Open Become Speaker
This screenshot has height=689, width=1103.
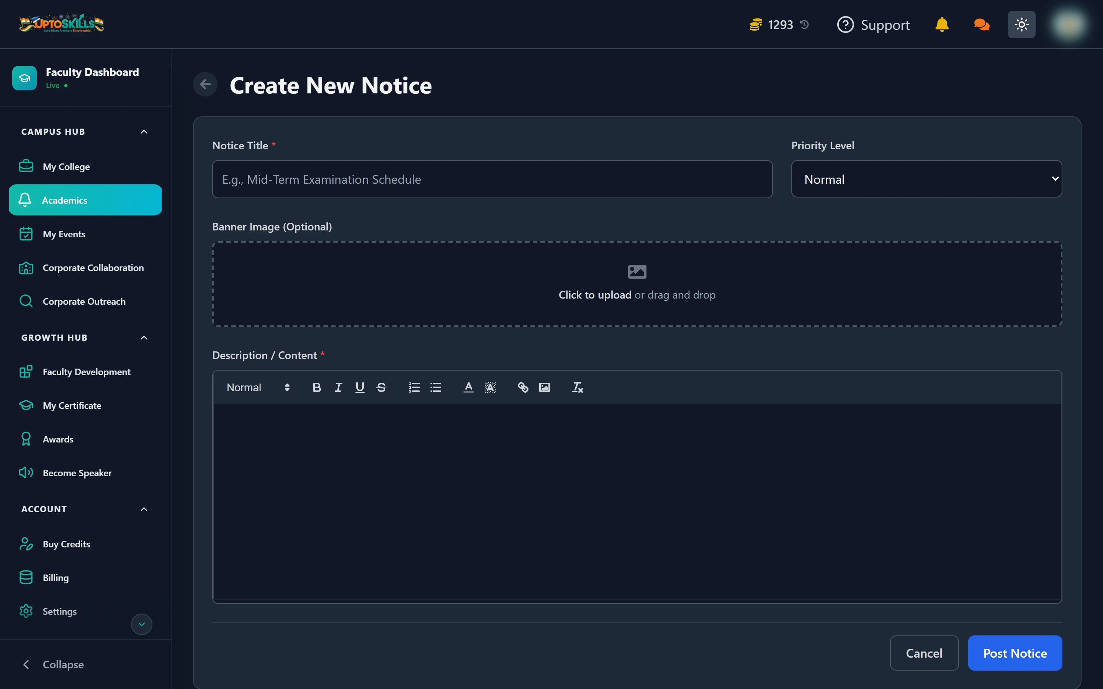click(85, 473)
